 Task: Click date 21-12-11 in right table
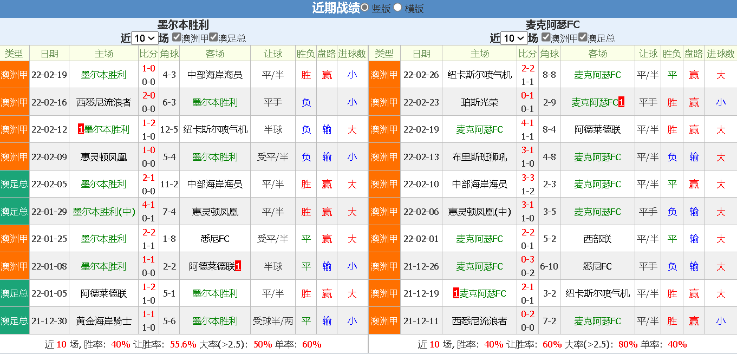(x=421, y=321)
